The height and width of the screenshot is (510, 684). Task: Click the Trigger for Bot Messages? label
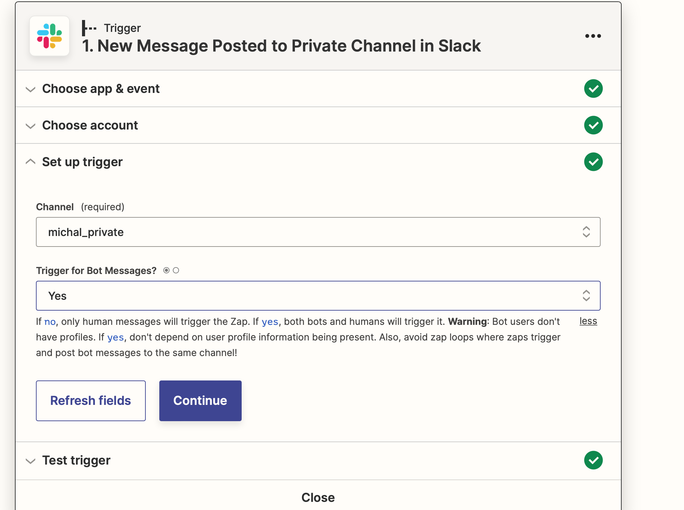pyautogui.click(x=96, y=271)
